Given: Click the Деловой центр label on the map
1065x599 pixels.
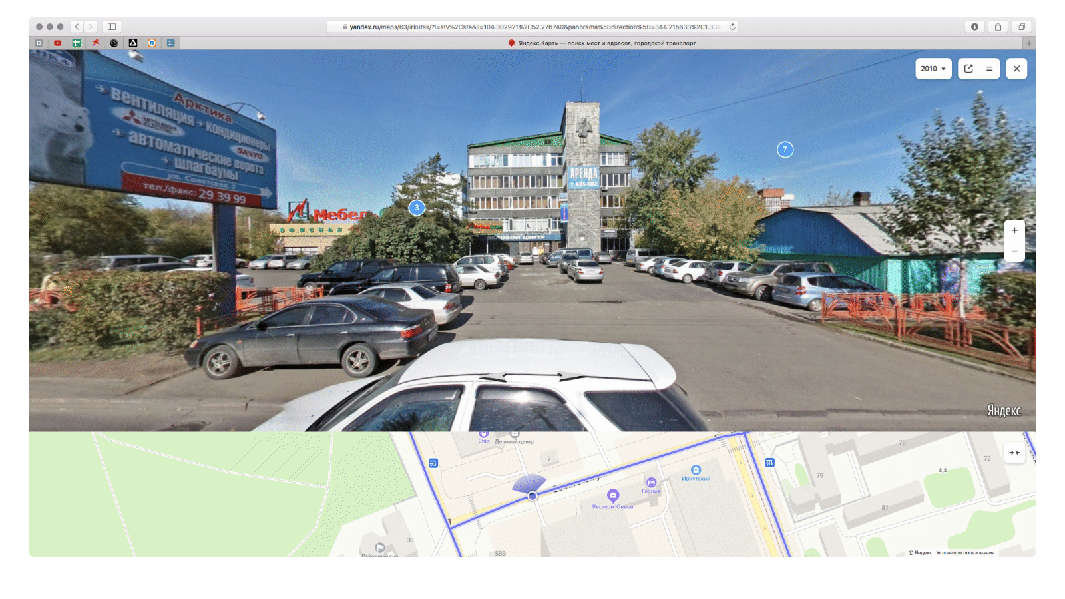Looking at the screenshot, I should (515, 441).
